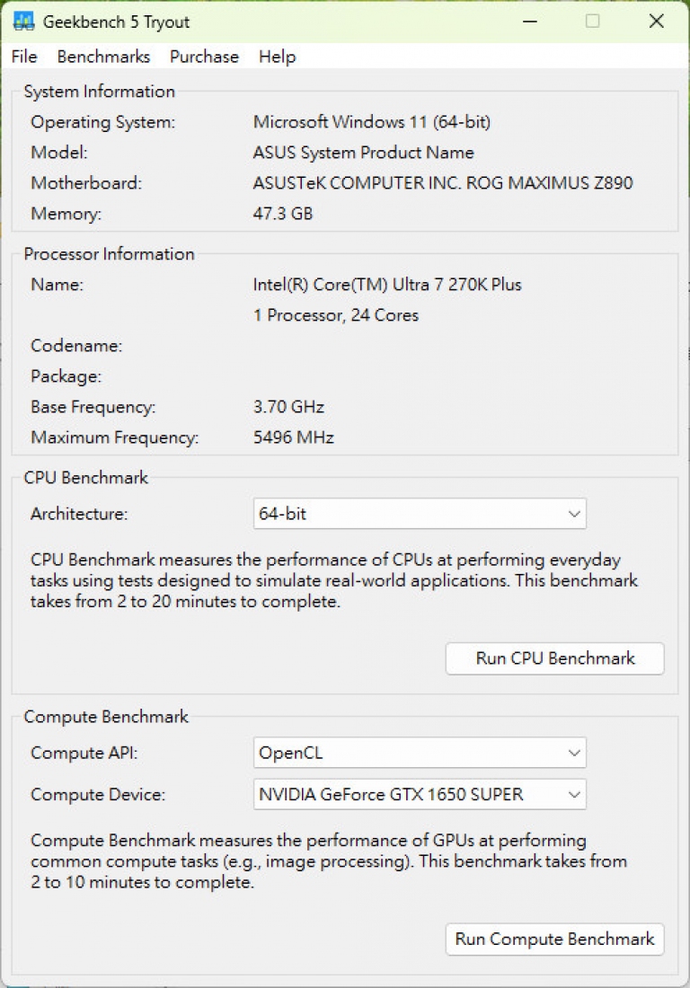Click the Geekbench app icon in title bar

click(23, 22)
